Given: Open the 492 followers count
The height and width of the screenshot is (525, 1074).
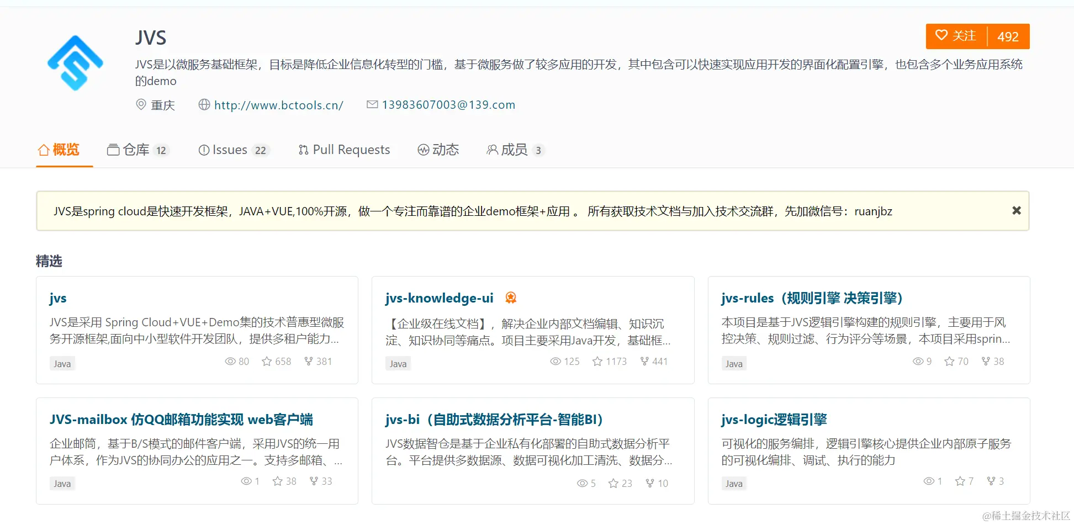Looking at the screenshot, I should (1008, 36).
